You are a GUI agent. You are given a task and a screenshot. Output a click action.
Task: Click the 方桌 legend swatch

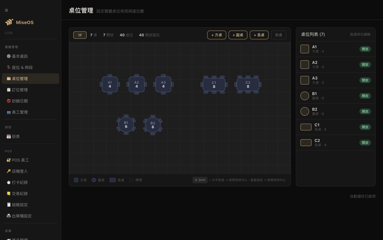76,180
